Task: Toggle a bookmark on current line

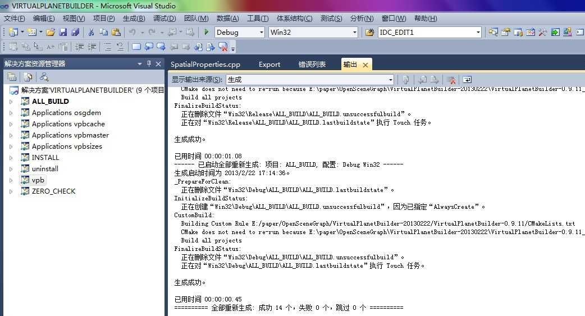Action: point(136,47)
